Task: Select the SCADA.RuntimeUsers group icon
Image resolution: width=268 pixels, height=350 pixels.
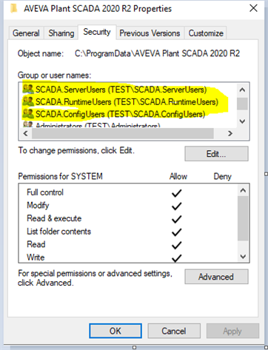Action: point(28,101)
